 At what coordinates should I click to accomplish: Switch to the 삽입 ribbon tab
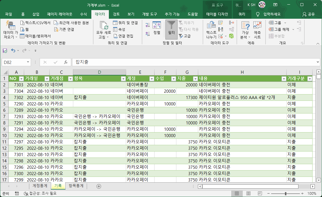tap(36, 14)
